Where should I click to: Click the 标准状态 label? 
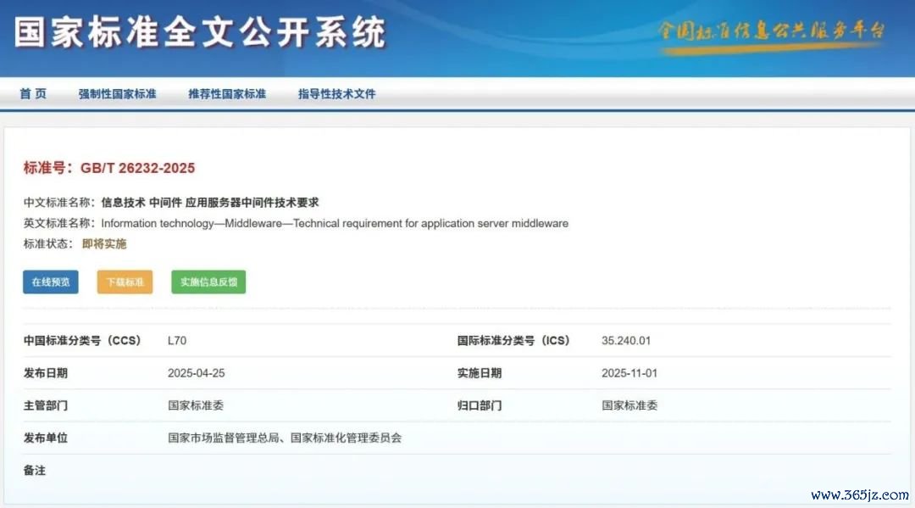(47, 243)
